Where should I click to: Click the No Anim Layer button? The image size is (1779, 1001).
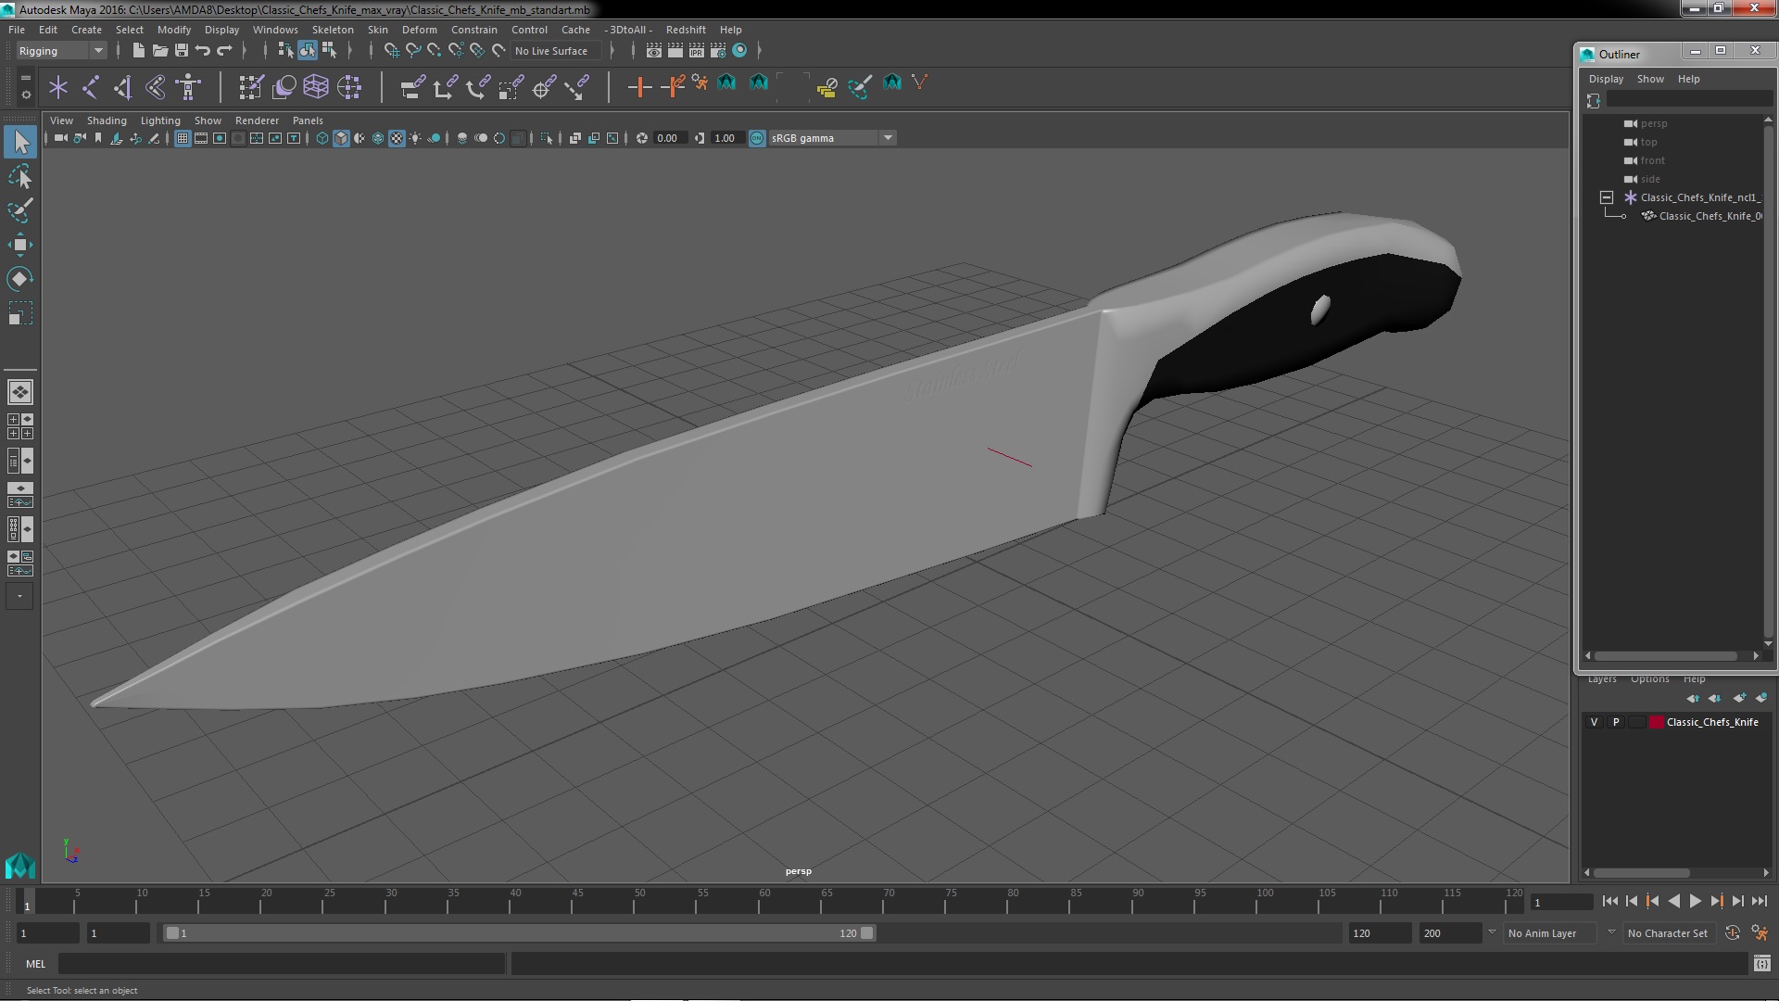click(1542, 933)
